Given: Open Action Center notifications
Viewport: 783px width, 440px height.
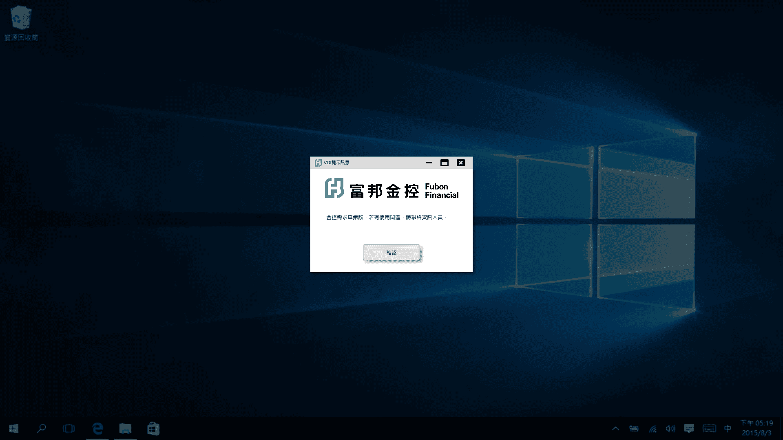Looking at the screenshot, I should pyautogui.click(x=689, y=428).
